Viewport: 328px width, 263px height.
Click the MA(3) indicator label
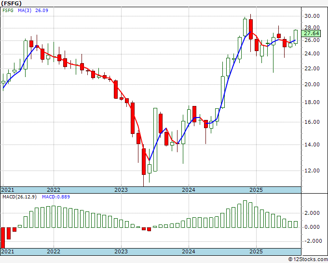tap(25, 11)
